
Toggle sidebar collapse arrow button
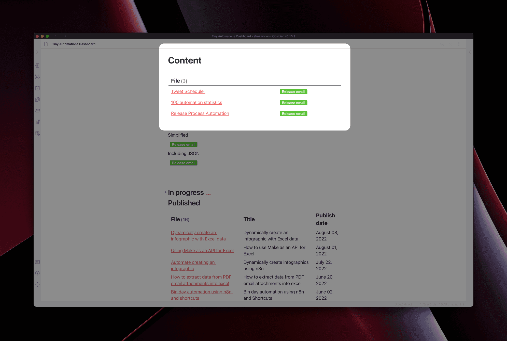(38, 52)
